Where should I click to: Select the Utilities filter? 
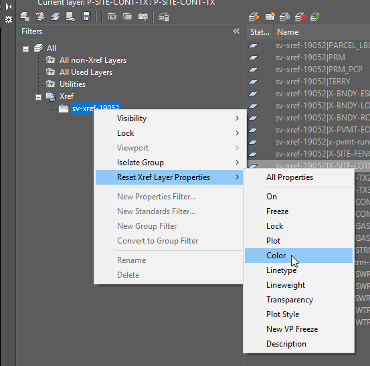point(72,84)
